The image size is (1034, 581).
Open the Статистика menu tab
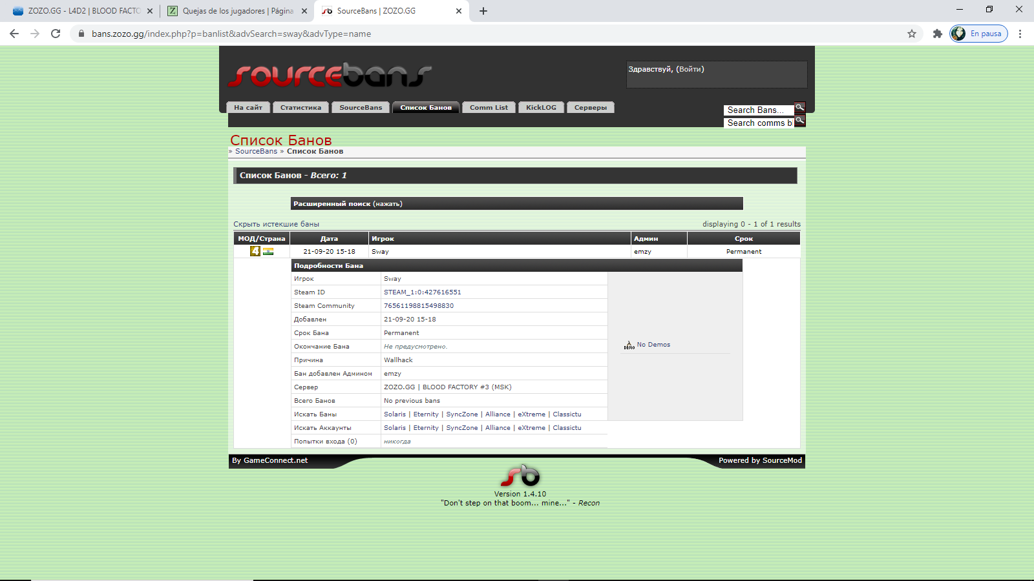[301, 107]
